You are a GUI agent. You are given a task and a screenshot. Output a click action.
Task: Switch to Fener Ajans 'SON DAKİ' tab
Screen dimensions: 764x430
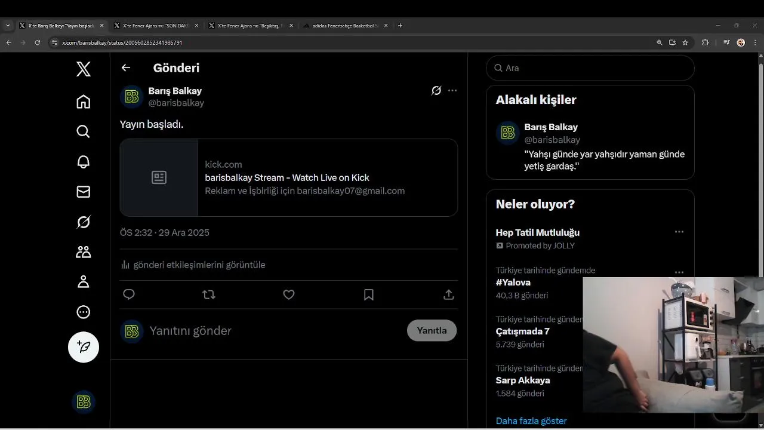[x=156, y=26]
